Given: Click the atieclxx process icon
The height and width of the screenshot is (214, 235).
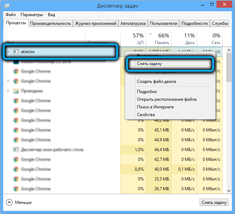Looking at the screenshot, I should (x=16, y=52).
